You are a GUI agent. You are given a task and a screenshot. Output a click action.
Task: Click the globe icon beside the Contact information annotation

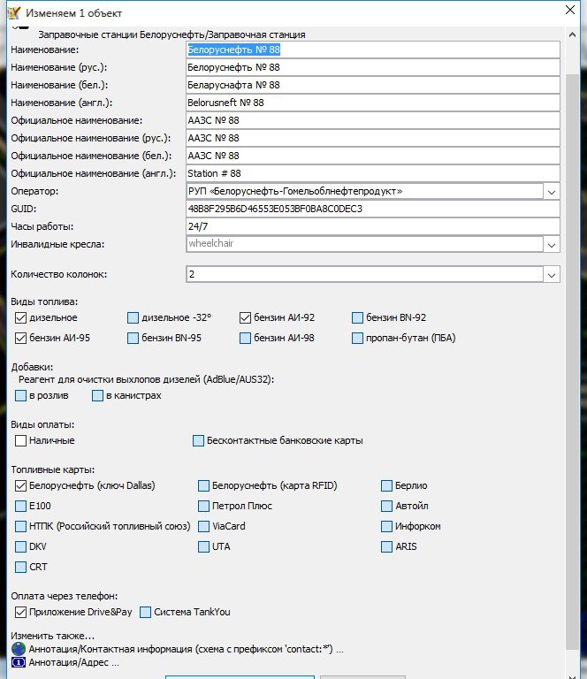pos(19,649)
